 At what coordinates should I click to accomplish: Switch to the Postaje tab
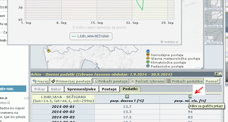109,89
